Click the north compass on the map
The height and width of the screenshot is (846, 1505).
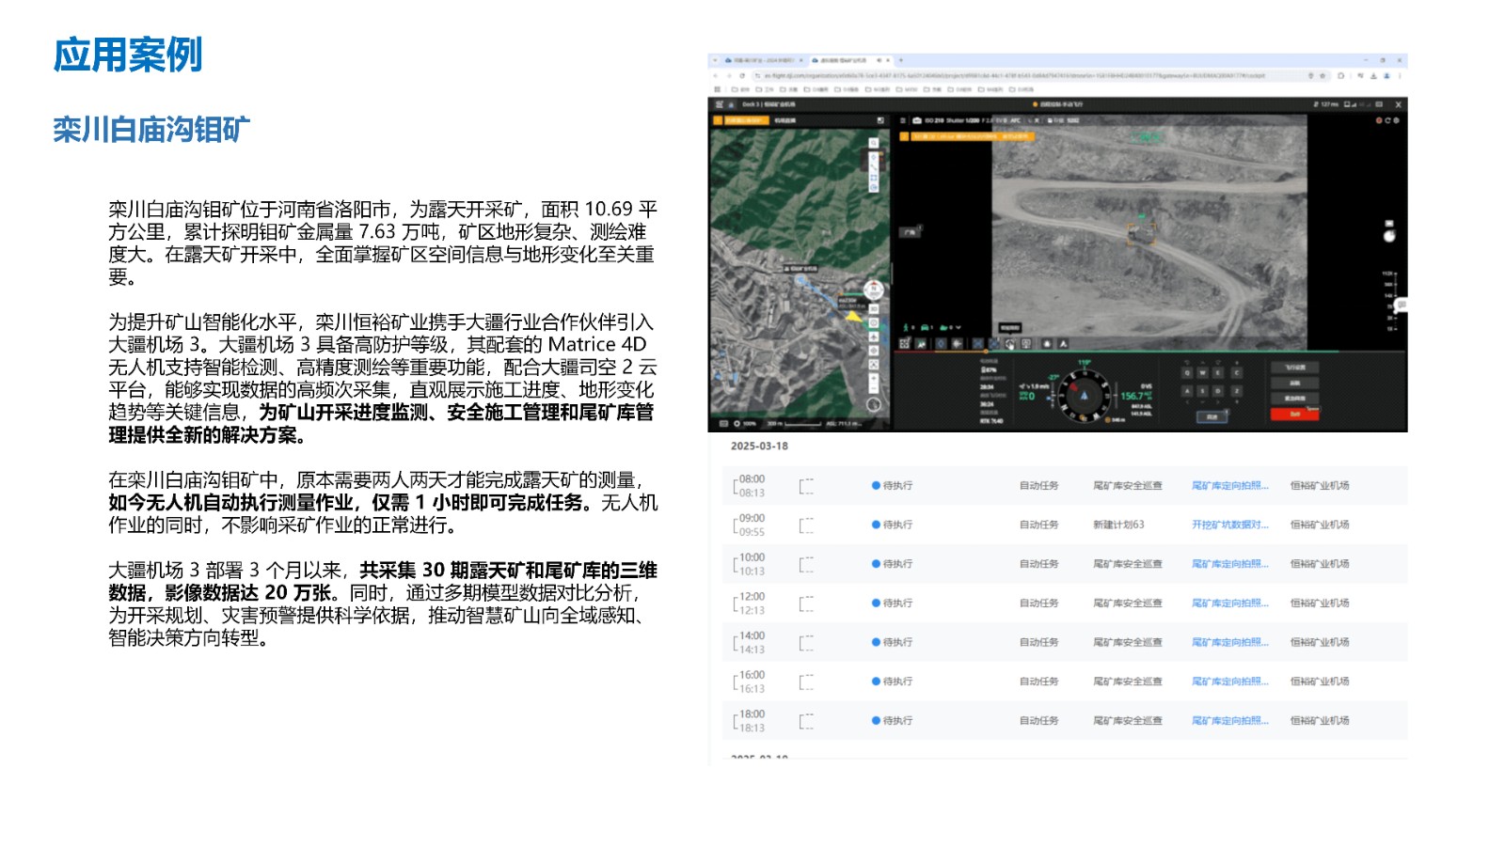tap(874, 290)
